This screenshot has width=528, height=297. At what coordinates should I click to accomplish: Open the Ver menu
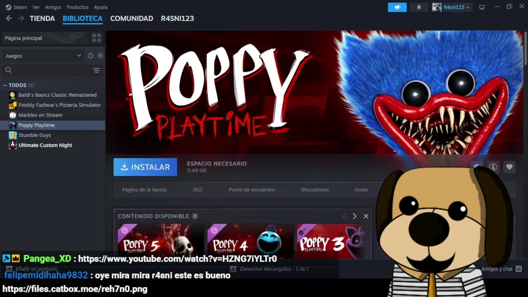(36, 7)
